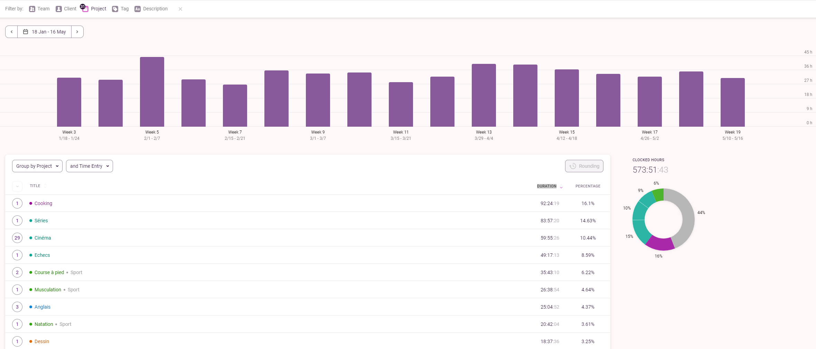Expand all rows using the header chevron

pyautogui.click(x=17, y=186)
